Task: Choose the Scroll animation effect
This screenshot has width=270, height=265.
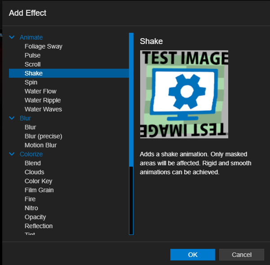Action: click(x=32, y=64)
